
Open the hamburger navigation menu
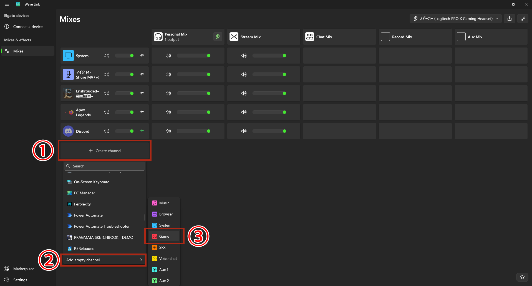pyautogui.click(x=7, y=4)
